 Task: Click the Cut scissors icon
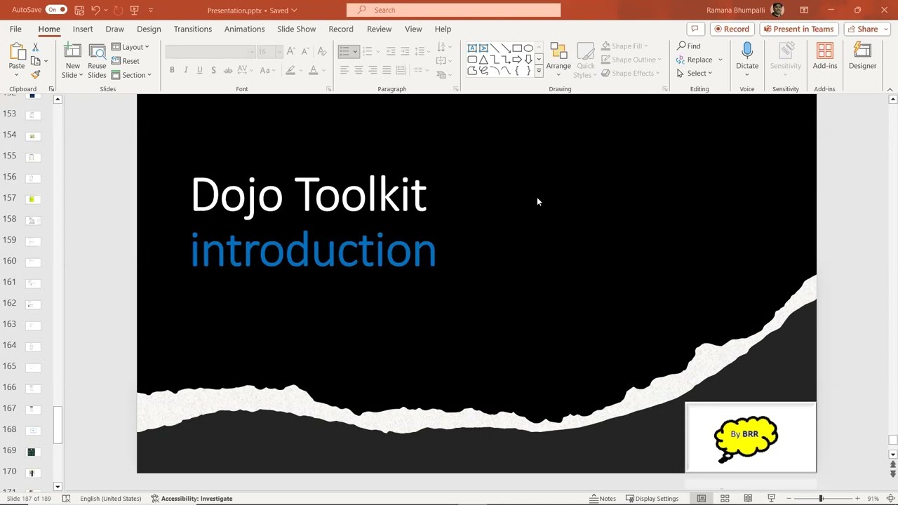click(x=35, y=47)
